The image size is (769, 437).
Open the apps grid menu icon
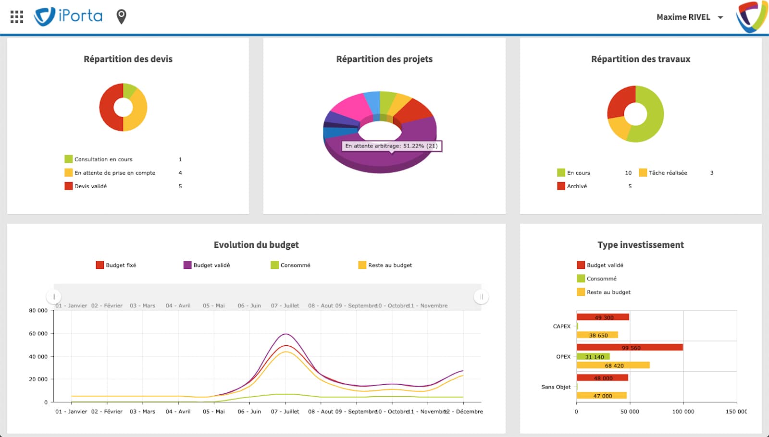tap(17, 17)
